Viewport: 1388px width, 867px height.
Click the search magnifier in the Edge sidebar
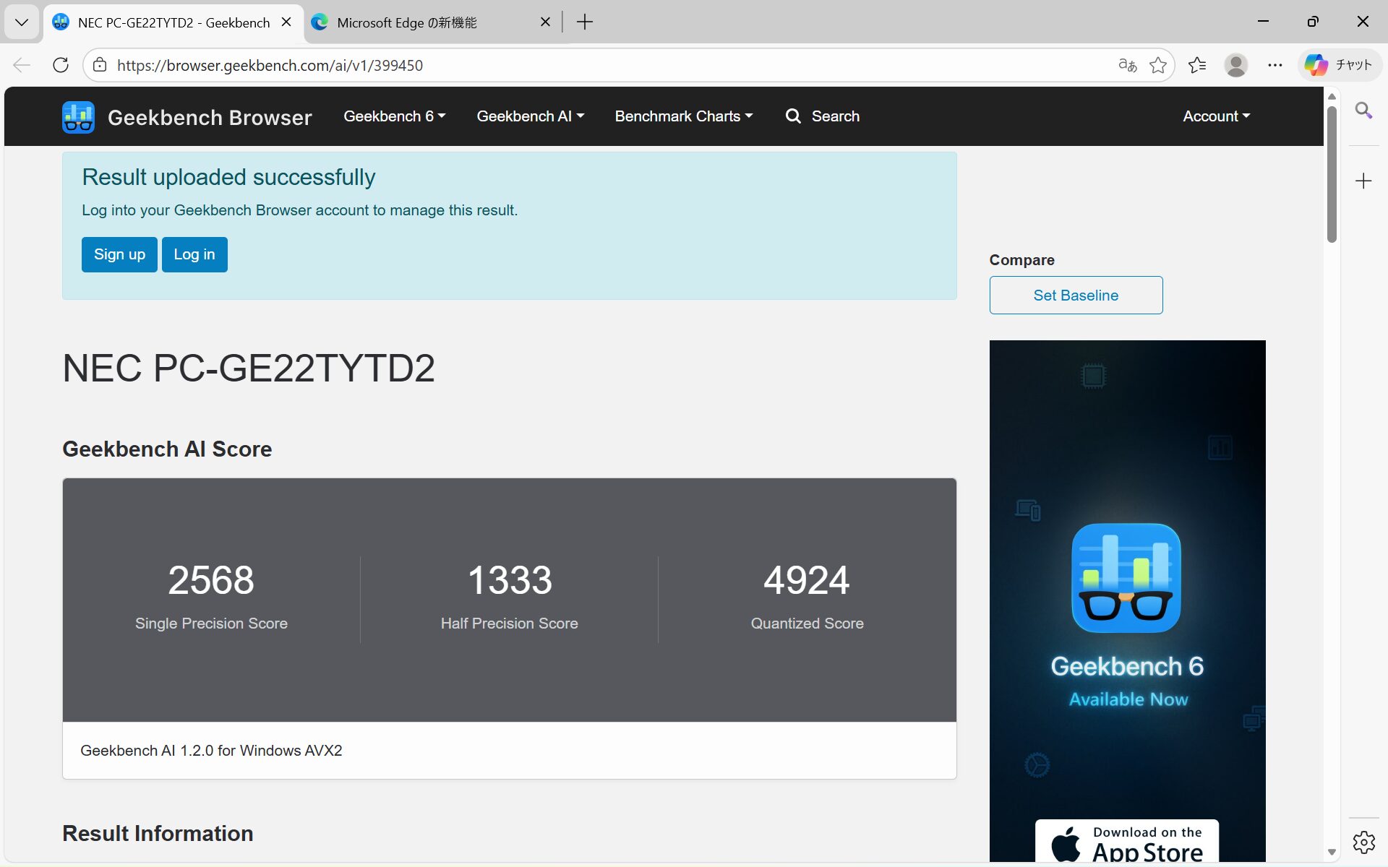(x=1363, y=111)
